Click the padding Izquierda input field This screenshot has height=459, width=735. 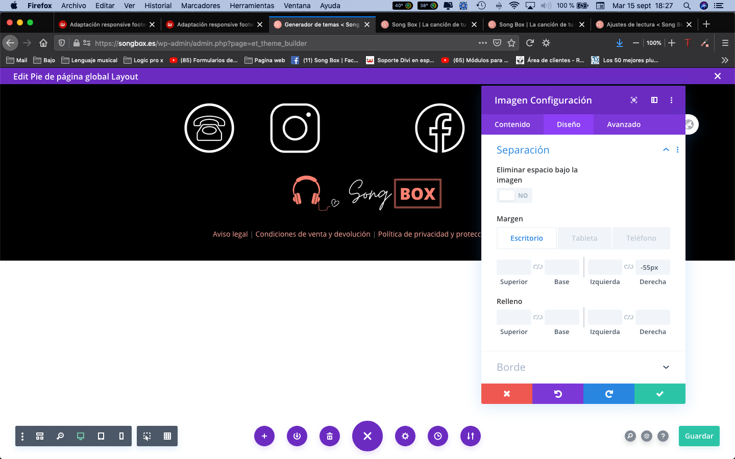pyautogui.click(x=605, y=317)
